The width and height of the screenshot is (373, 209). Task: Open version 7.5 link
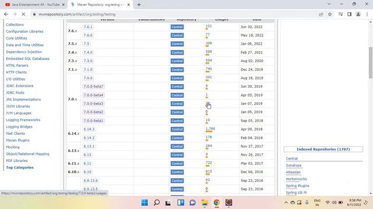coord(86,44)
